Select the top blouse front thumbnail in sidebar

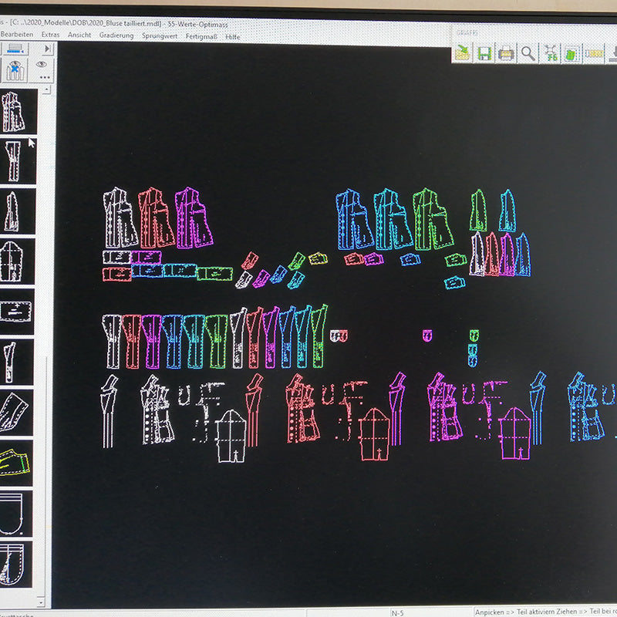coord(15,112)
